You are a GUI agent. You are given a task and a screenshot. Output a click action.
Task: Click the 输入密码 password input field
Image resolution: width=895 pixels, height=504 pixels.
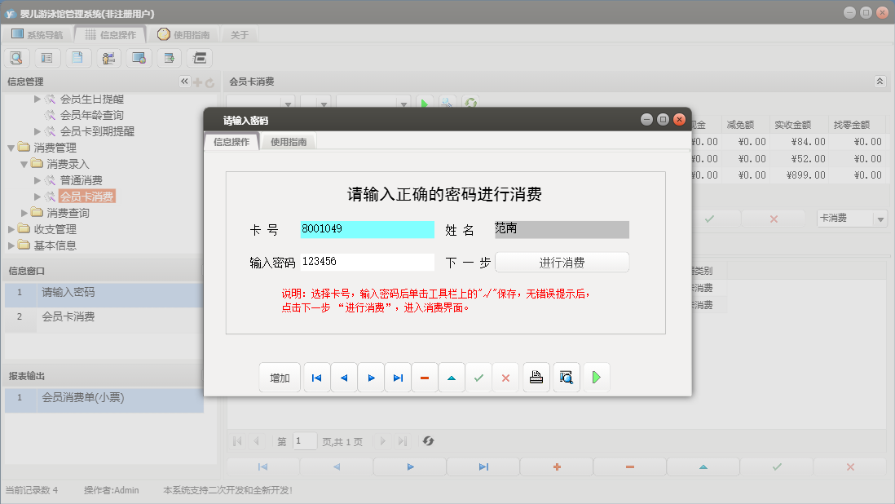tap(367, 262)
